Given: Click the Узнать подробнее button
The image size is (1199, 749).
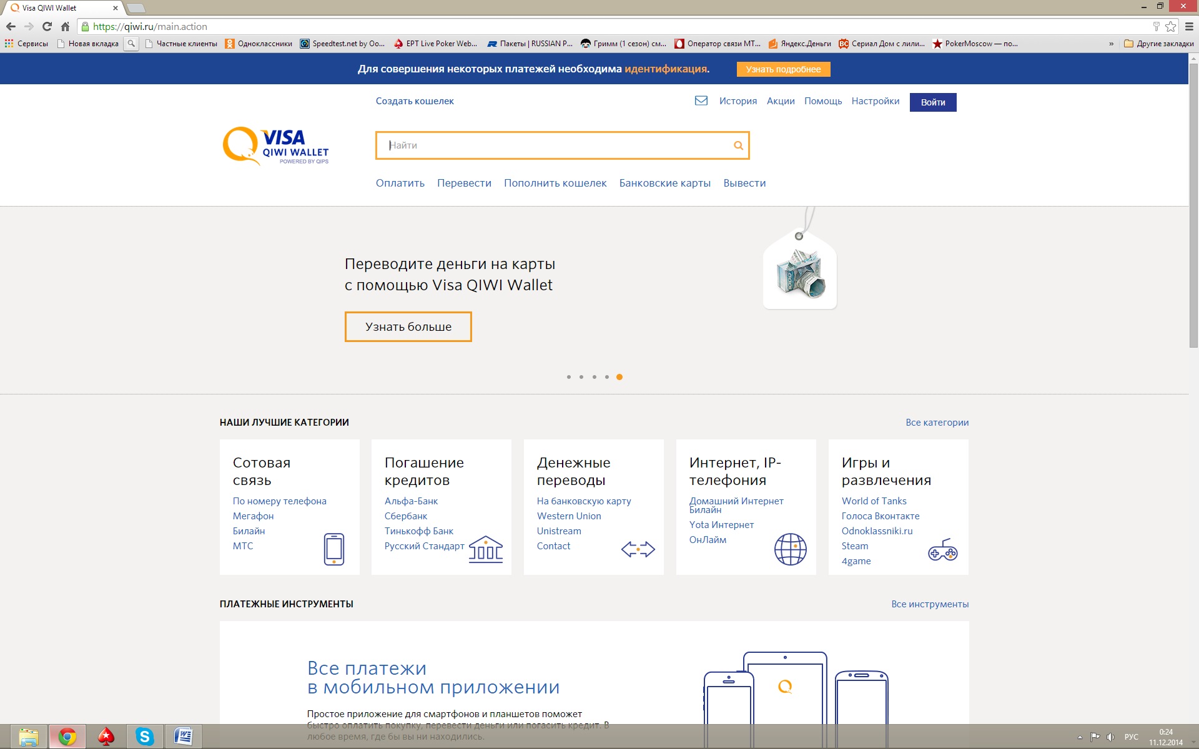Looking at the screenshot, I should [783, 69].
